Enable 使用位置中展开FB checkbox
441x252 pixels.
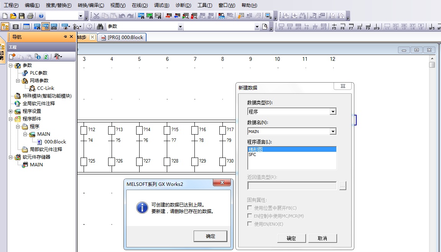[x=250, y=208]
